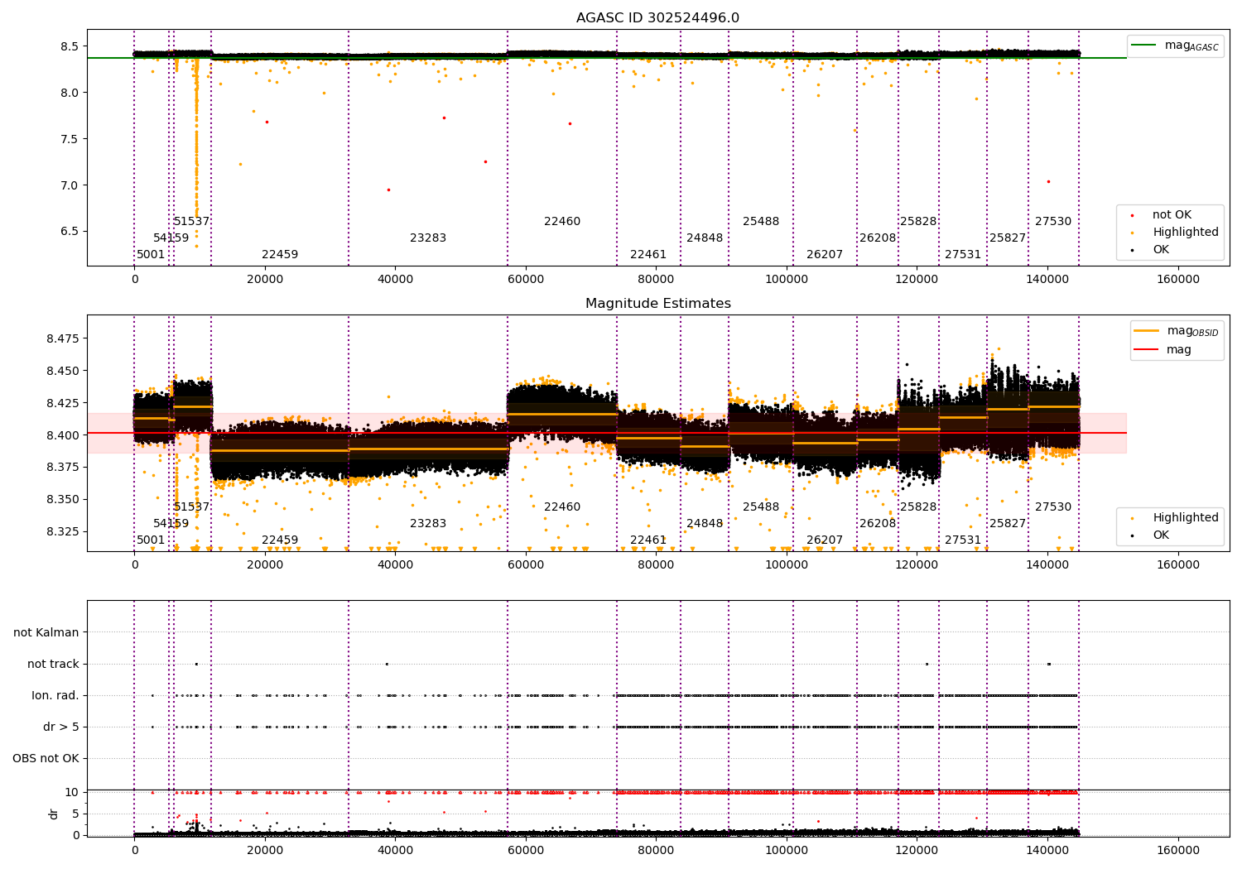This screenshot has height=869, width=1242.
Task: Click obsid label 25827 in top panel
Action: [x=1008, y=238]
